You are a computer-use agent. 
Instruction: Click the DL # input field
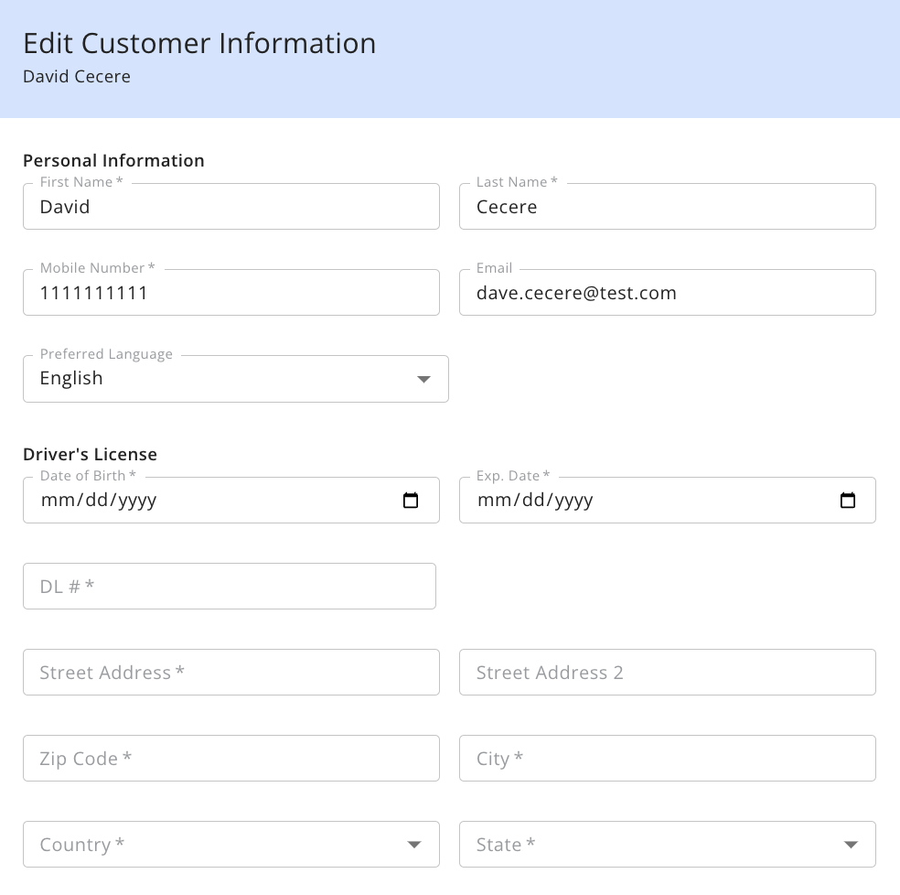click(230, 586)
